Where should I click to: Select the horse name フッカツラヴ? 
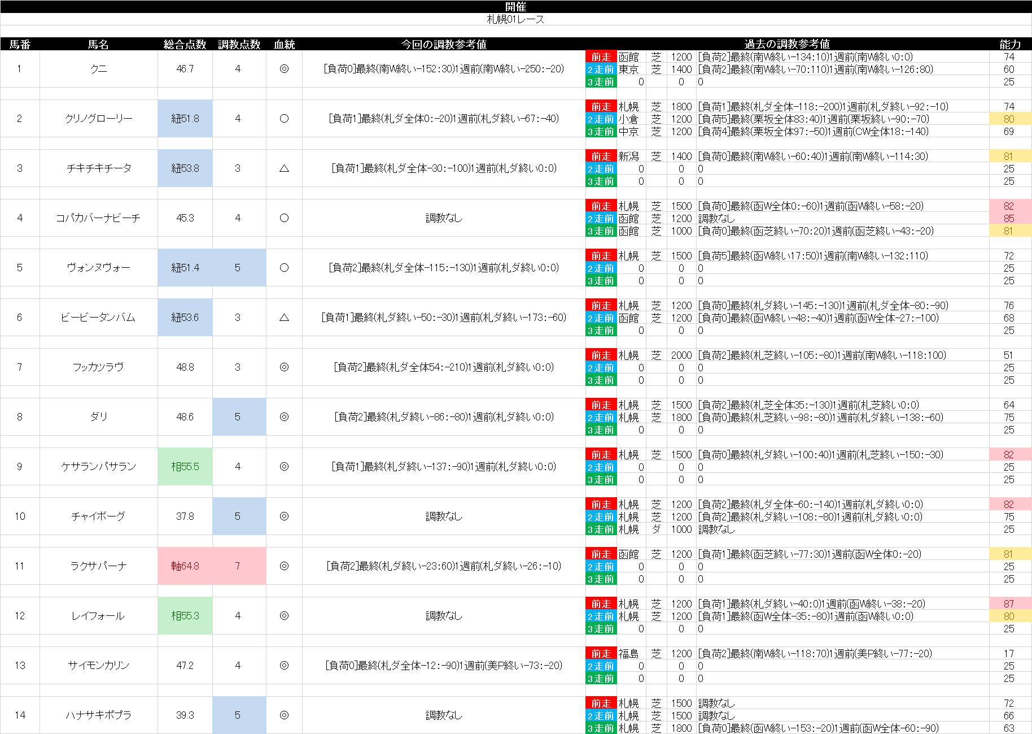98,367
